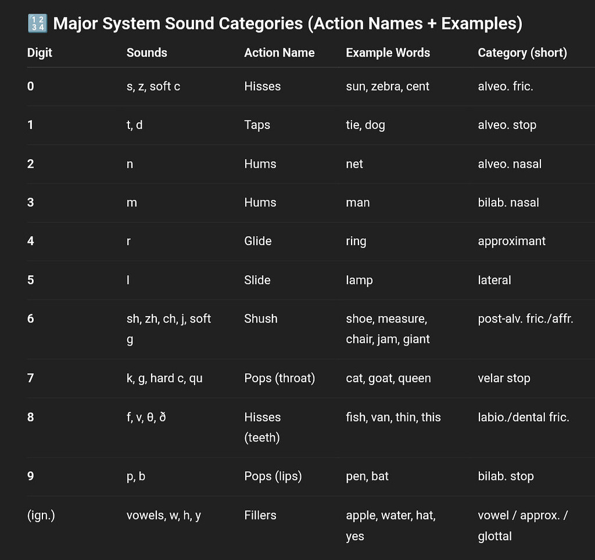Click "Hisses" in the digit 0 row
This screenshot has height=560, width=595.
(x=262, y=87)
